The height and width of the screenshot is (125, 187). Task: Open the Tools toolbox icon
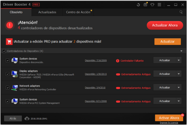coord(145,4)
